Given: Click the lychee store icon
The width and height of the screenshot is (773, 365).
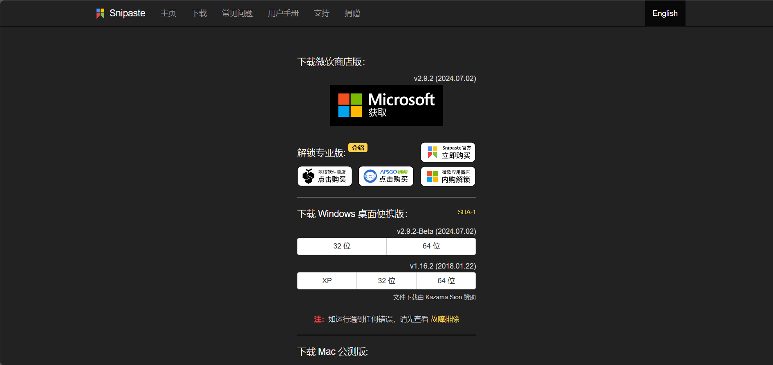Looking at the screenshot, I should (308, 176).
